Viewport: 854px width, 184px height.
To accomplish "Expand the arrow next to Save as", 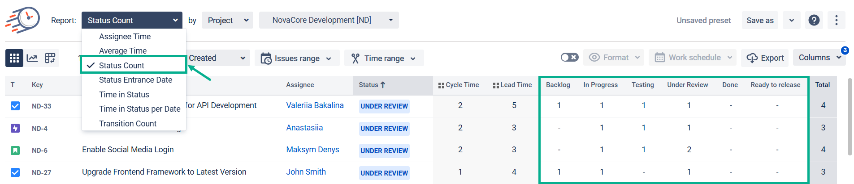I will [792, 21].
